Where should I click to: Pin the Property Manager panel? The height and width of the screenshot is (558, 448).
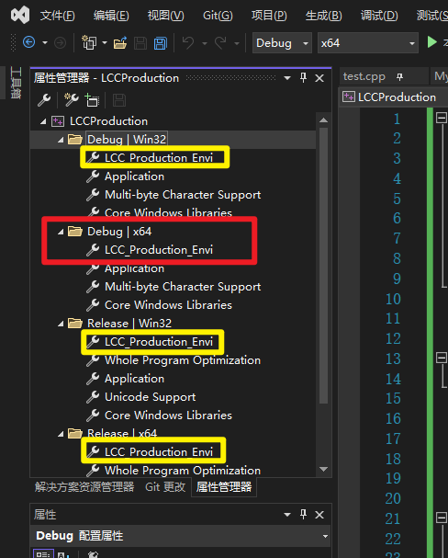coord(303,78)
